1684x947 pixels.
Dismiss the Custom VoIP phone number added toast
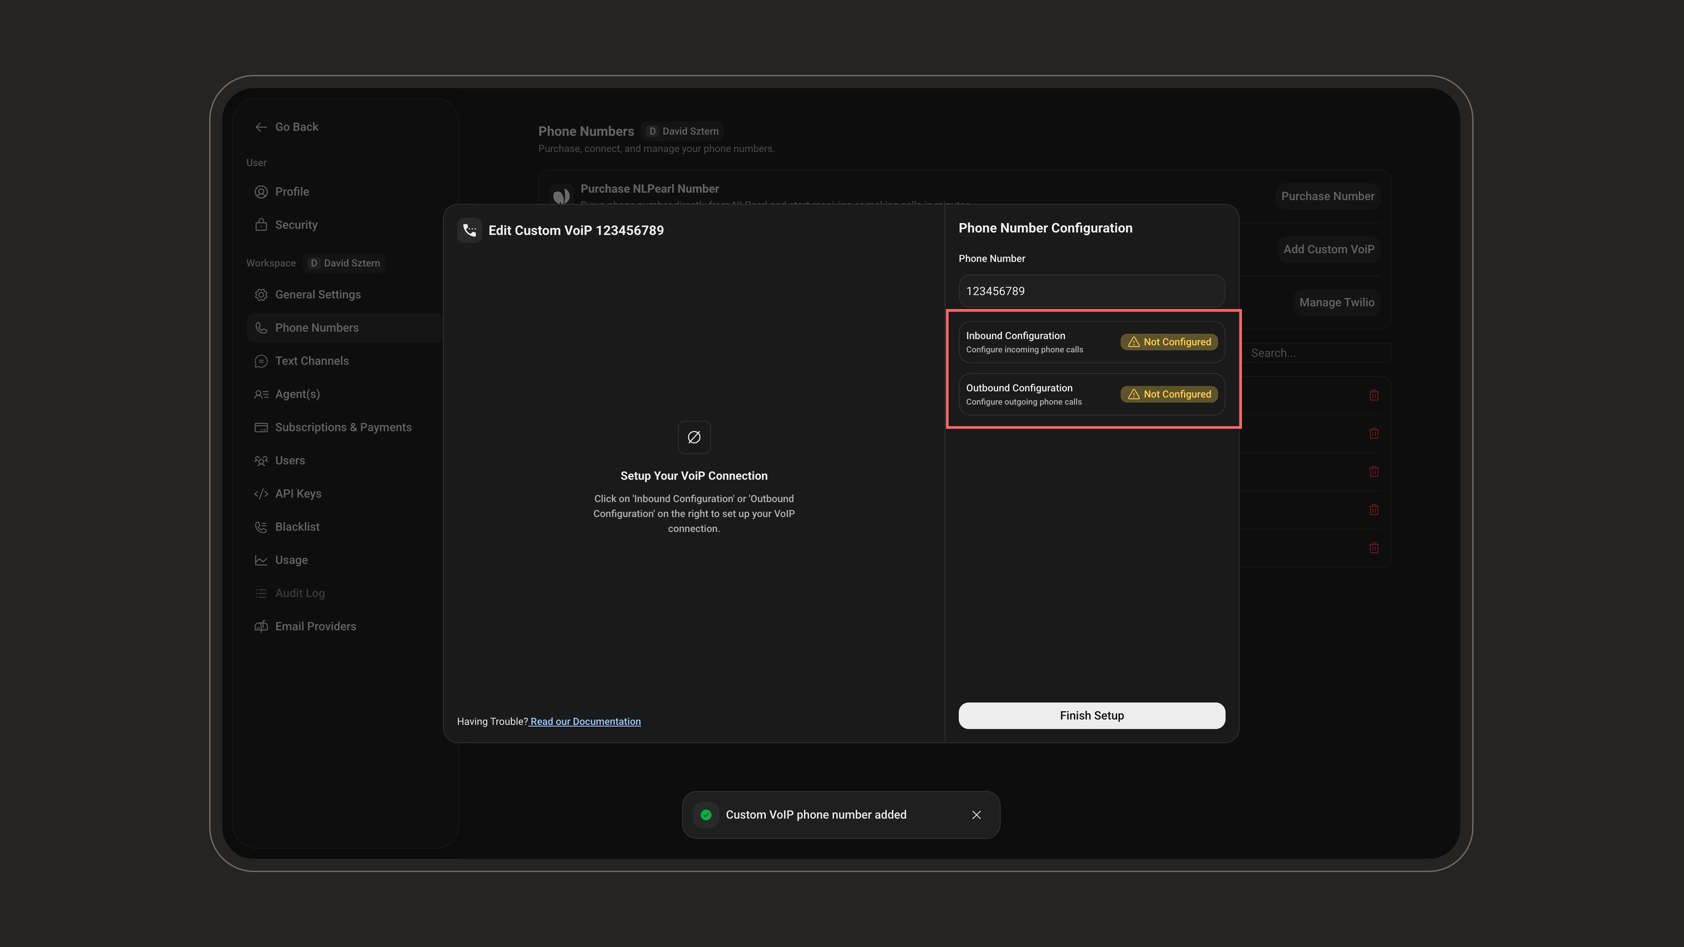[976, 815]
